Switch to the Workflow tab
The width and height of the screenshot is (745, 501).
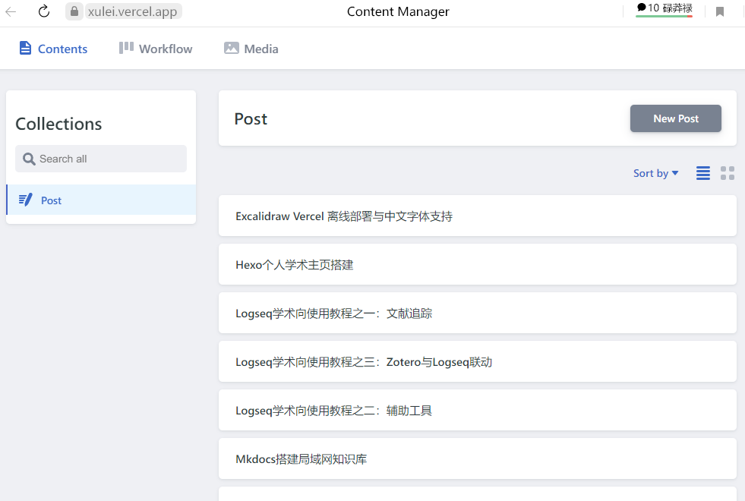pyautogui.click(x=156, y=49)
